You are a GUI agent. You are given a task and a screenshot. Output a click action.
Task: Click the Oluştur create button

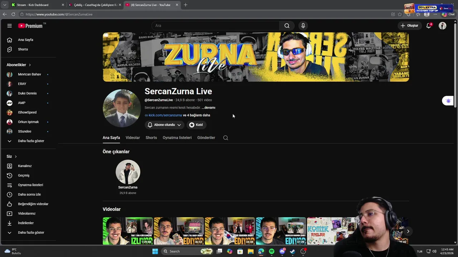pyautogui.click(x=410, y=26)
